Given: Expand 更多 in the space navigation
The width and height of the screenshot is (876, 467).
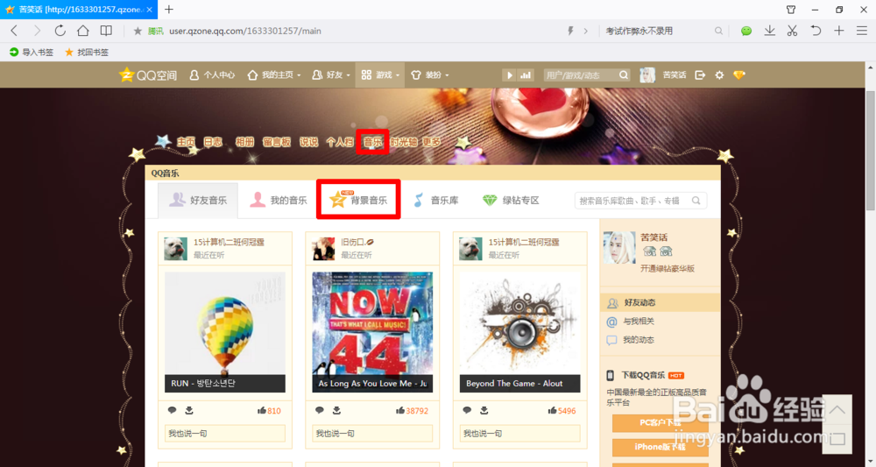Looking at the screenshot, I should (431, 142).
